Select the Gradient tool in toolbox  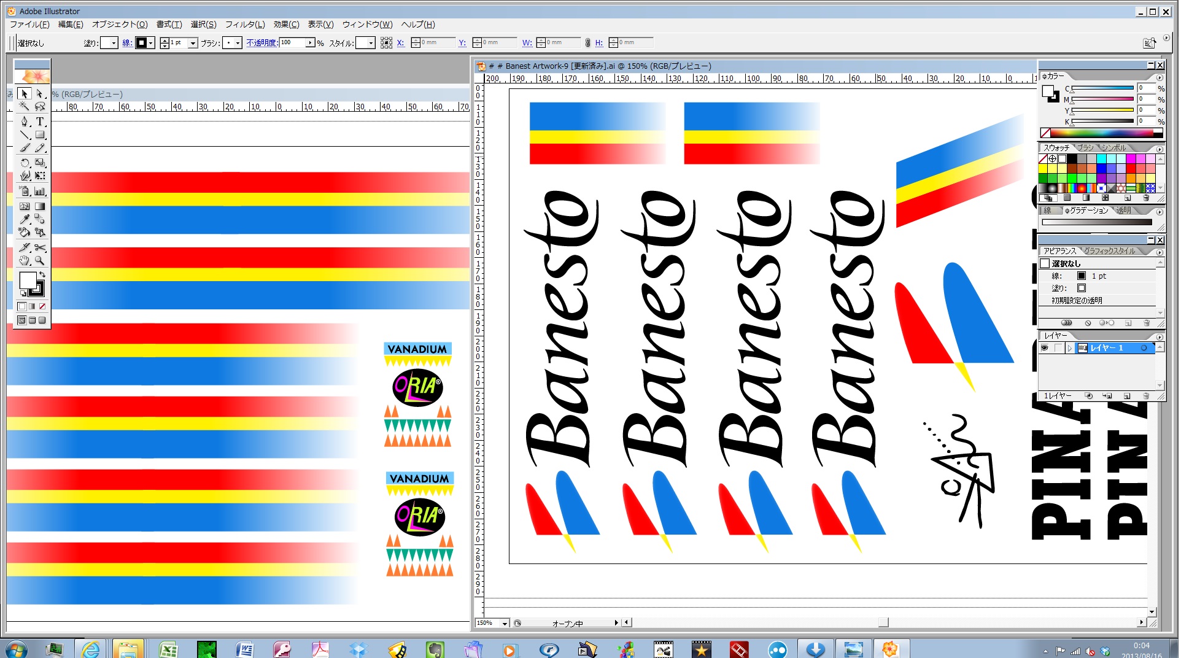point(40,206)
